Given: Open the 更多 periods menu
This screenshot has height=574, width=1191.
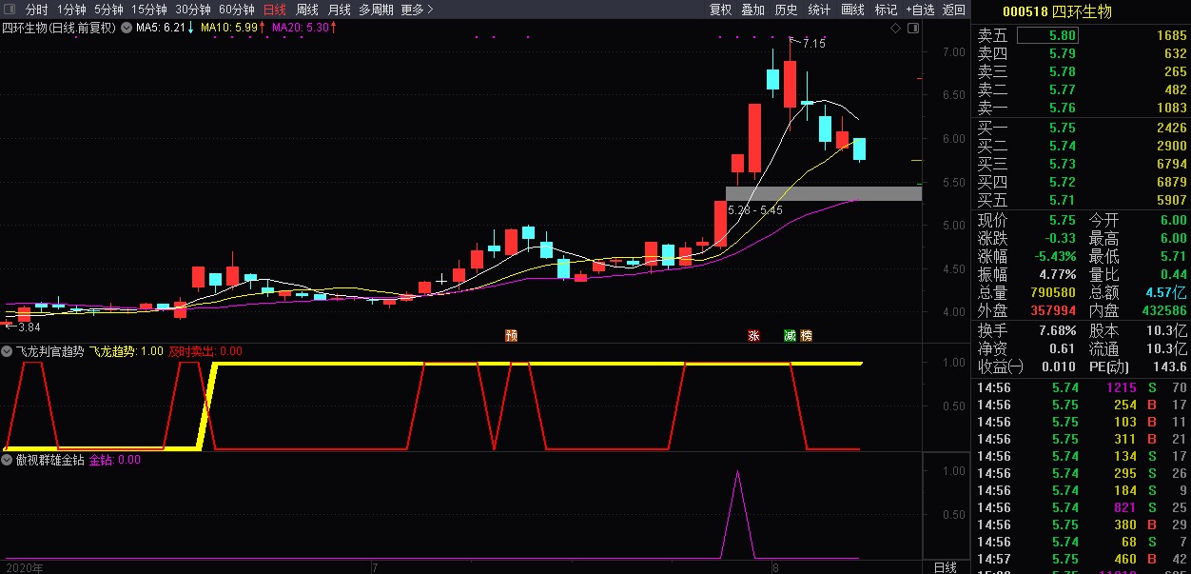Looking at the screenshot, I should (417, 10).
